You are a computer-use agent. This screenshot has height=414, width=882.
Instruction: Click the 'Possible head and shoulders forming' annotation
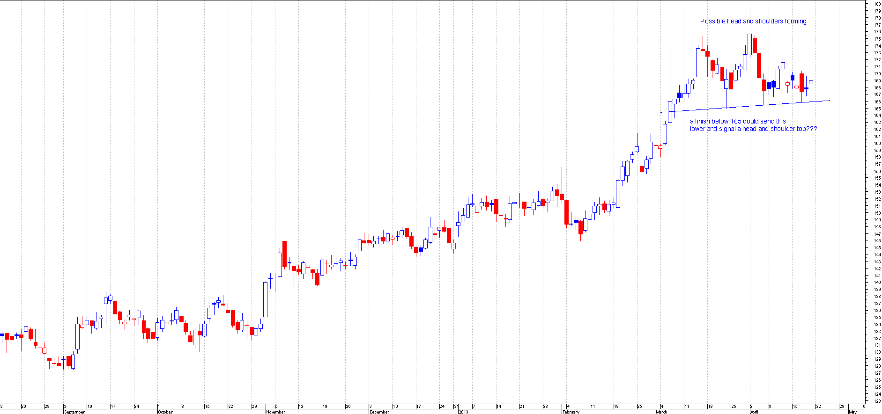[753, 21]
